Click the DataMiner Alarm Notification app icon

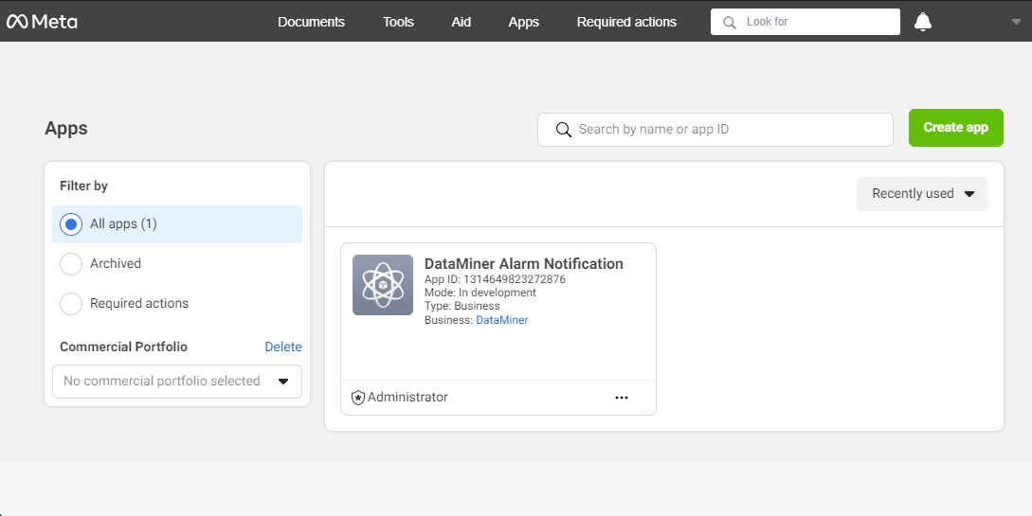(383, 285)
